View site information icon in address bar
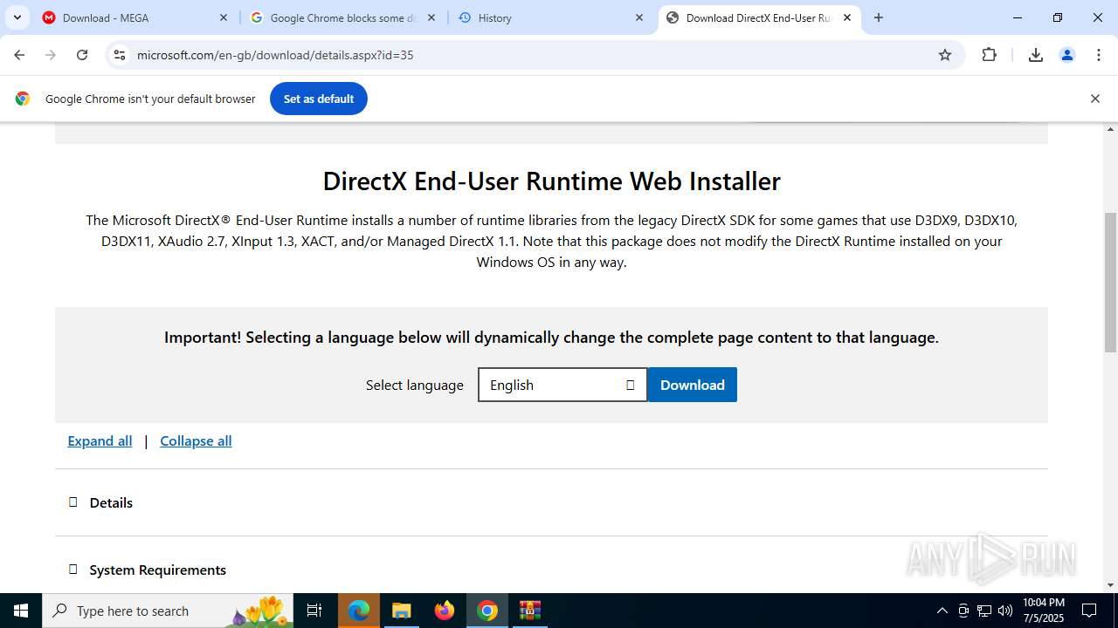1118x628 pixels. pyautogui.click(x=121, y=55)
